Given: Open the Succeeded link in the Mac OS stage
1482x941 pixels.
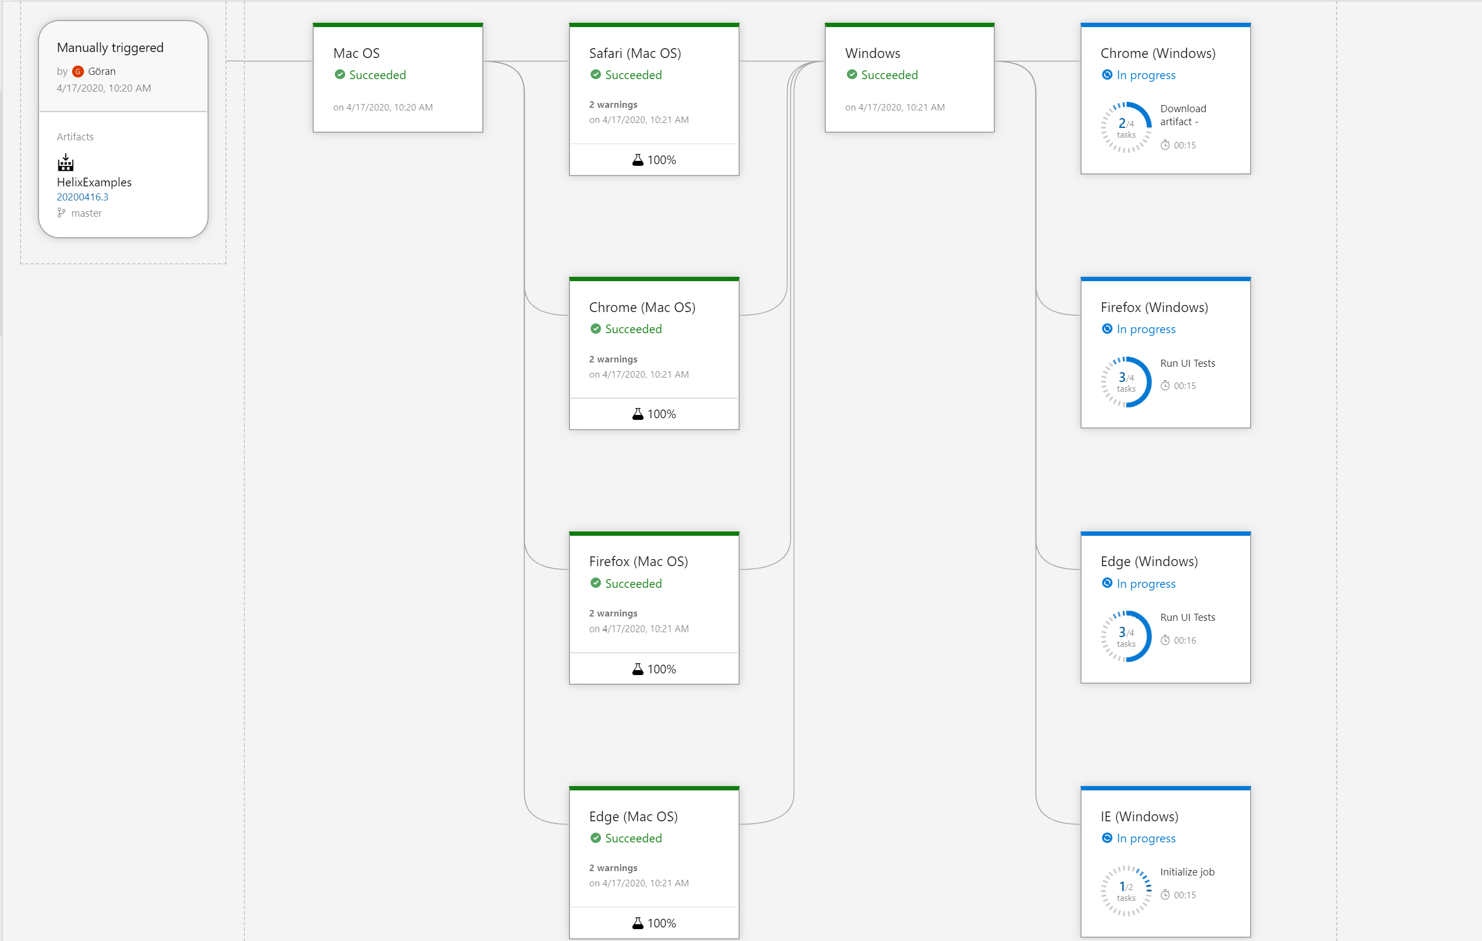Looking at the screenshot, I should pyautogui.click(x=377, y=75).
